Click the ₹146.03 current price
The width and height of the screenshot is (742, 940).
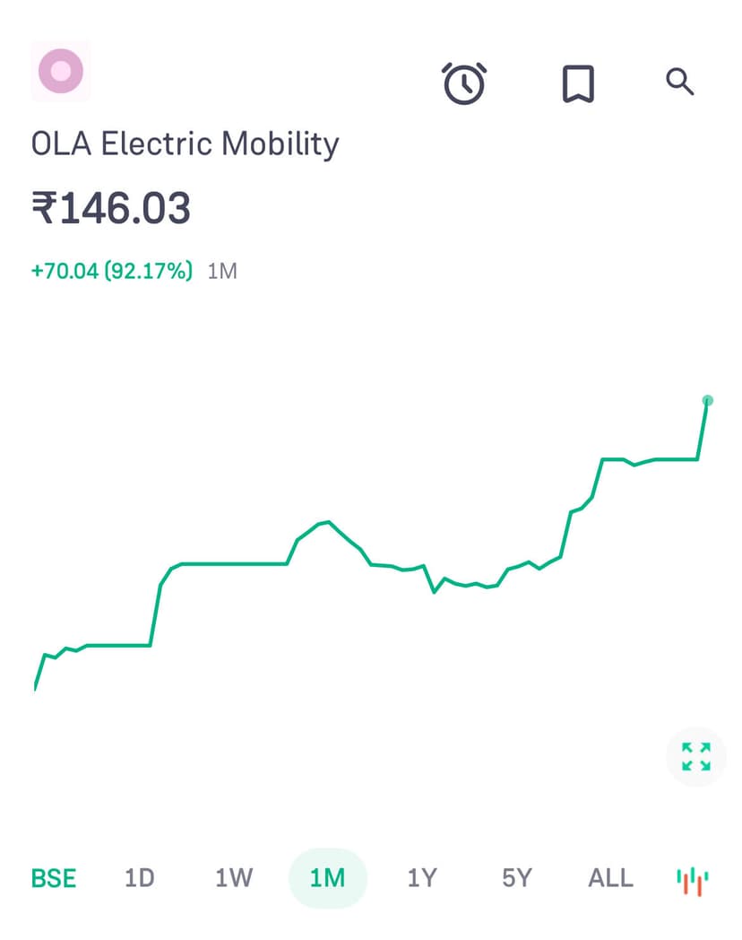(111, 209)
